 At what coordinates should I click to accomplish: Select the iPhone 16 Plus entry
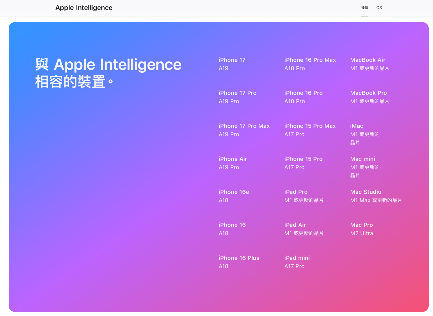[239, 258]
